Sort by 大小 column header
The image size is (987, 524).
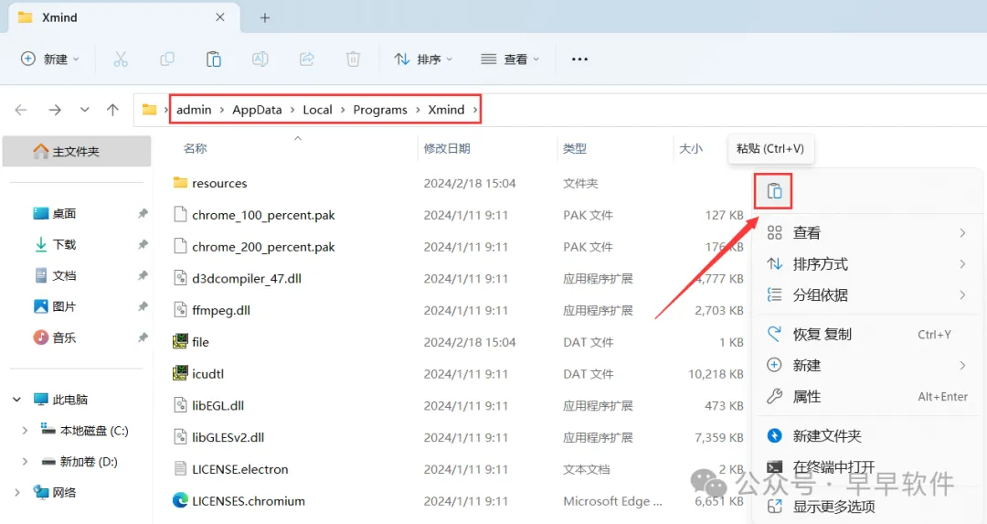[x=691, y=149]
